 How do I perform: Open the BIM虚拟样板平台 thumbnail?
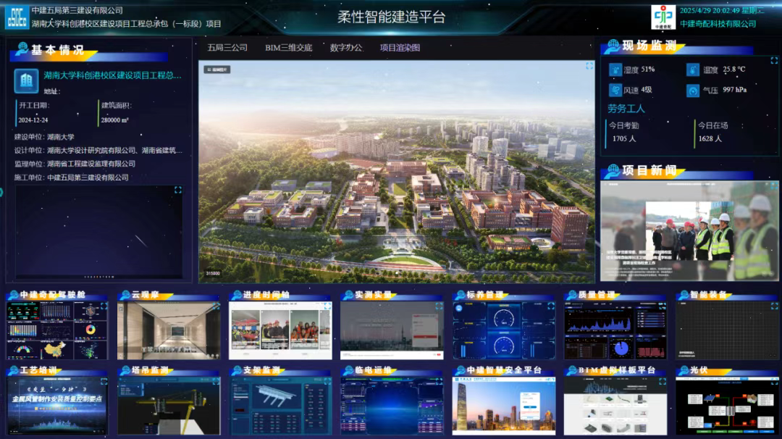(615, 406)
